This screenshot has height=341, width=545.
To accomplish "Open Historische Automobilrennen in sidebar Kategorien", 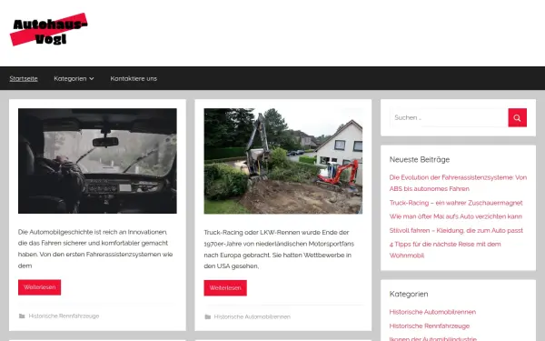I will click(x=432, y=312).
